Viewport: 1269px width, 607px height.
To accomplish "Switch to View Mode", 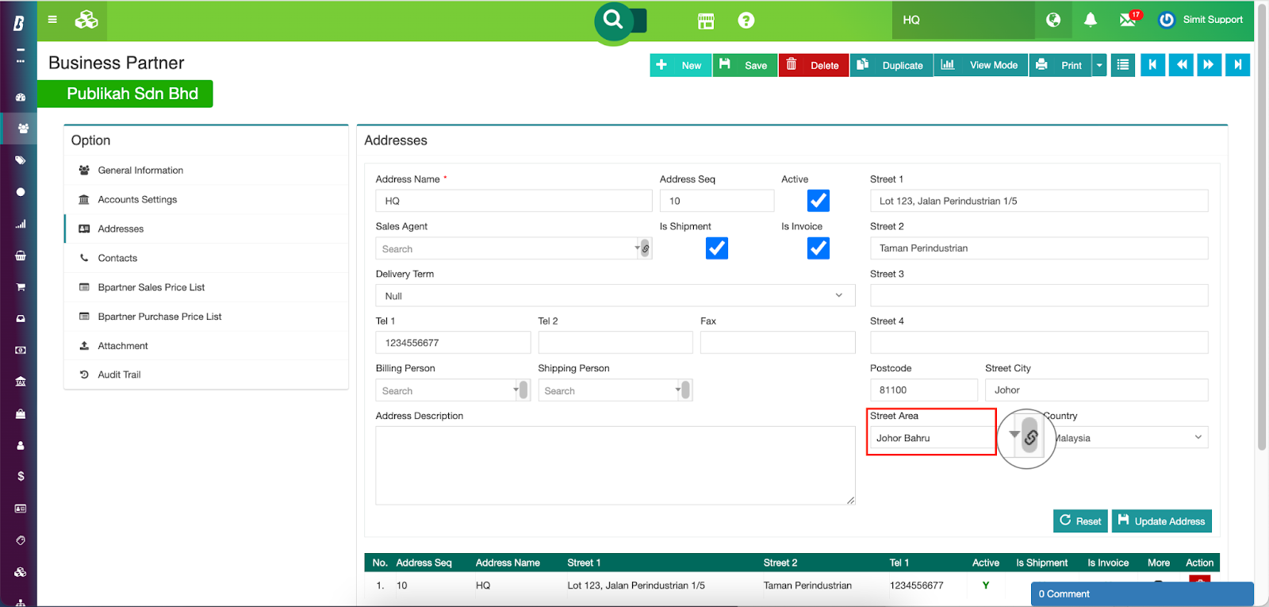I will (981, 65).
